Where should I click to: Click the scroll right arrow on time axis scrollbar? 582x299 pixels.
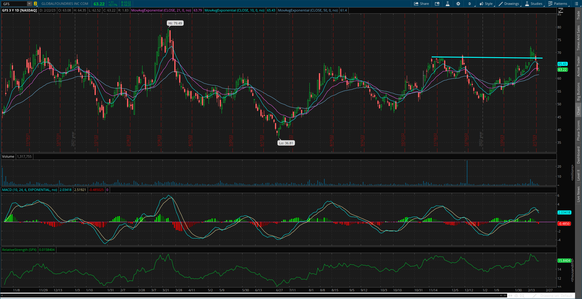tap(505, 296)
